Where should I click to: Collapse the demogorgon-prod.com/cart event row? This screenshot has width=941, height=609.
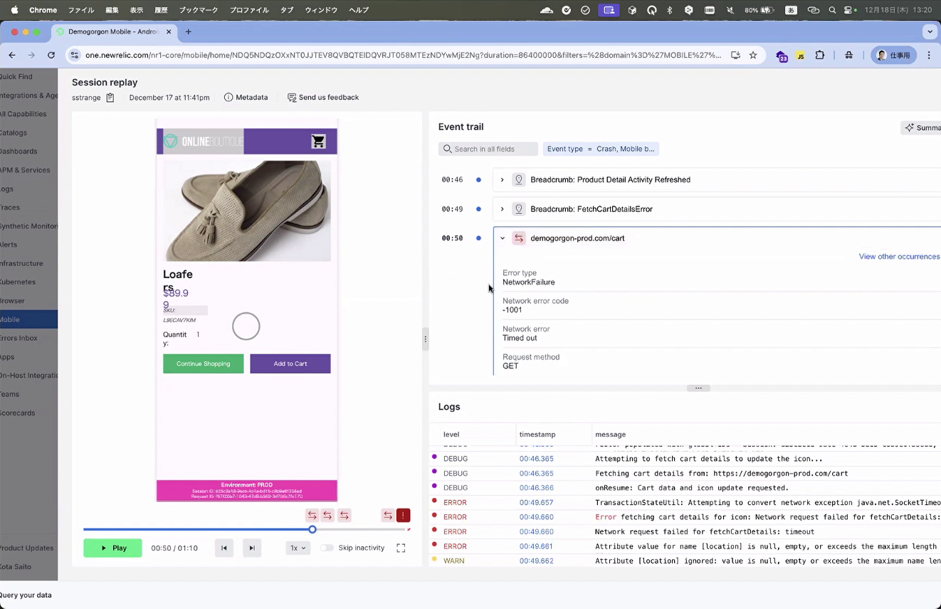tap(502, 238)
